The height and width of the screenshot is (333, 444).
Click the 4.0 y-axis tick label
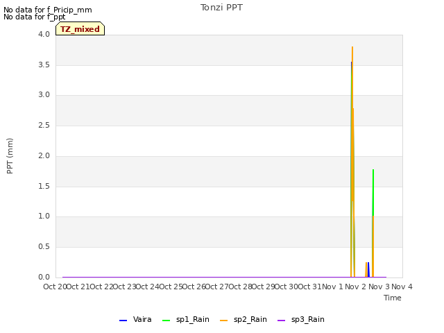[44, 34]
